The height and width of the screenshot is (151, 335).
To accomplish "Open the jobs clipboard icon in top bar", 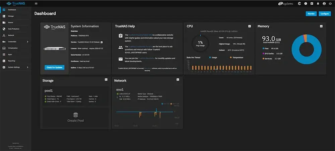I will pyautogui.click(x=312, y=3).
